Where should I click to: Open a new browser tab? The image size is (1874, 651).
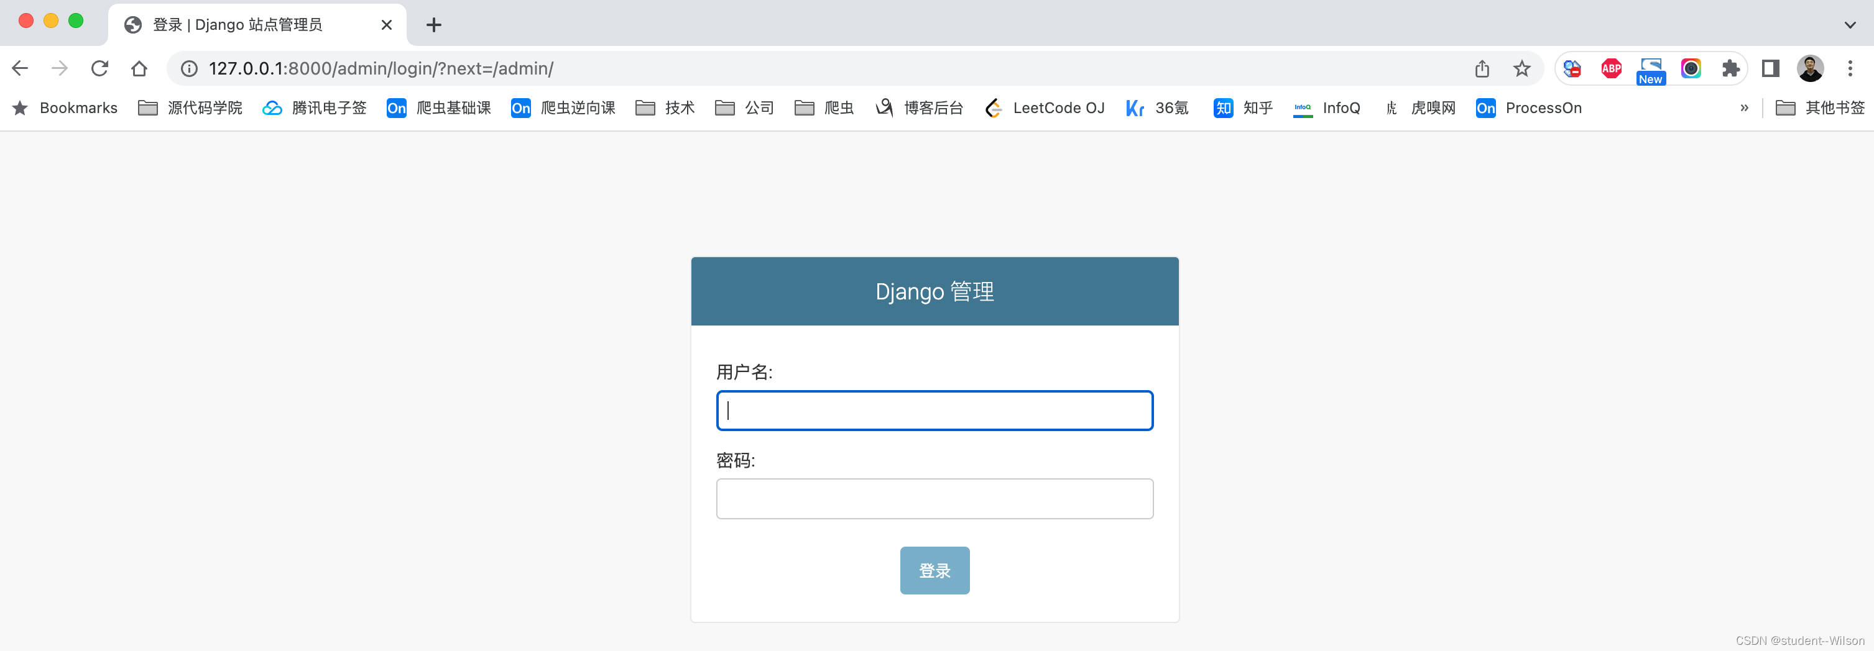coord(433,25)
